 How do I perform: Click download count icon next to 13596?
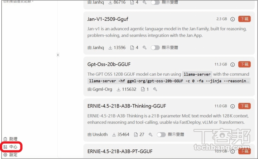coord(110,48)
